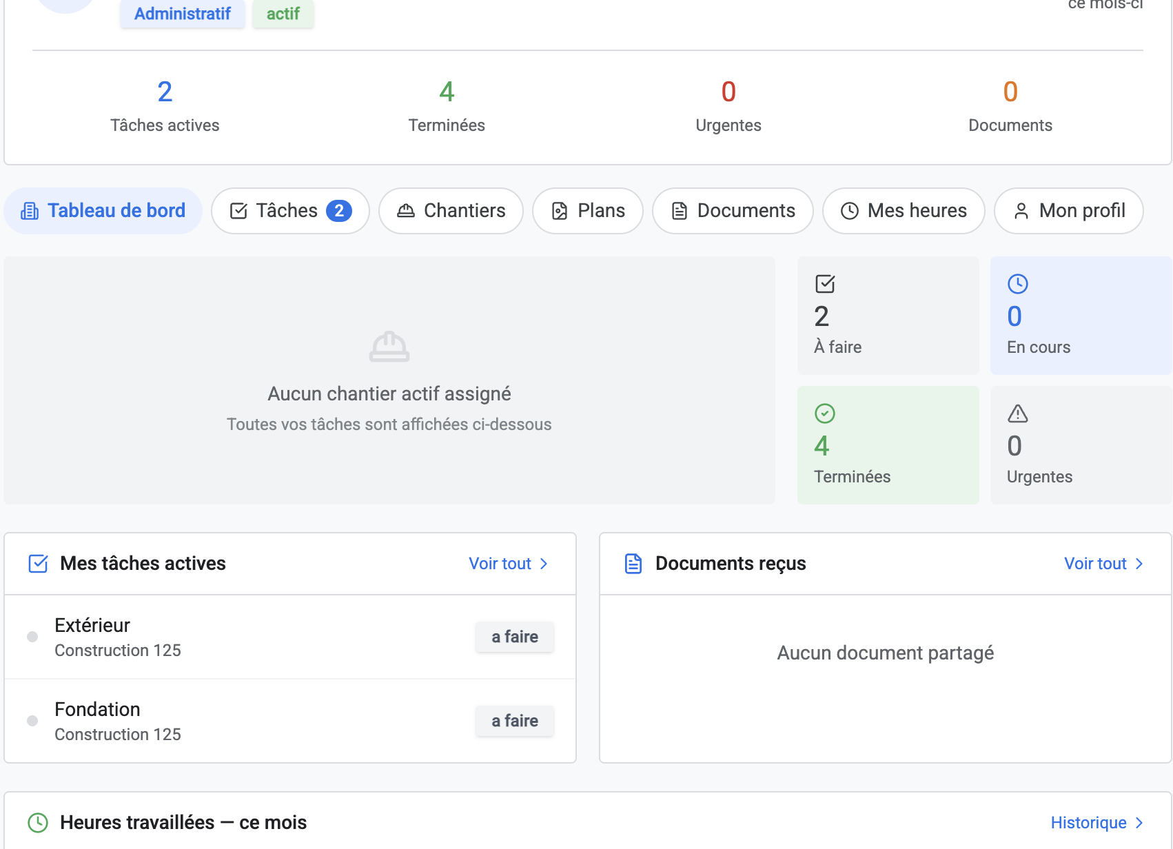Click the person icon on Mon profil
The image size is (1173, 849).
[1021, 211]
